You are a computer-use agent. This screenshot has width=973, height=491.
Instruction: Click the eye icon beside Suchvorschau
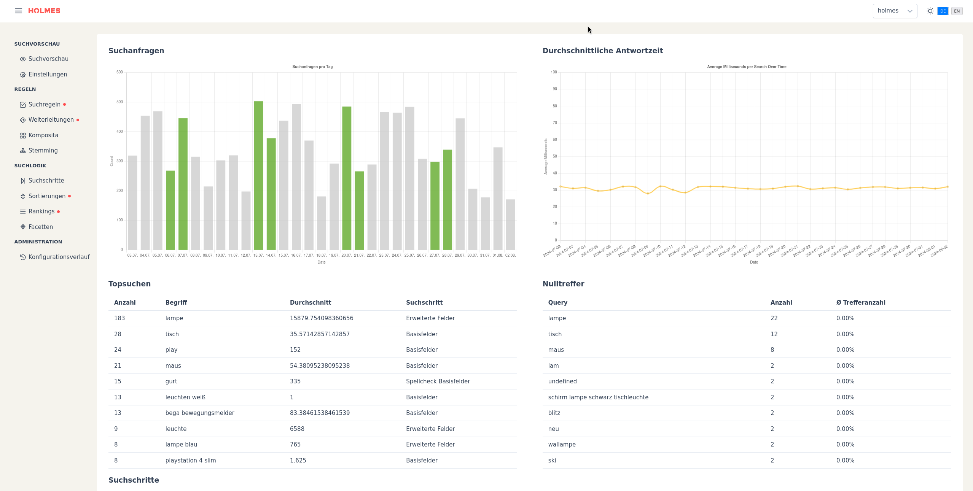[23, 59]
